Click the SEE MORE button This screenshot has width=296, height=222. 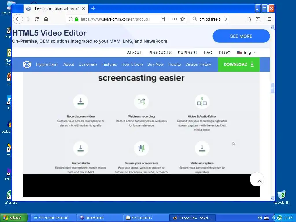[241, 36]
